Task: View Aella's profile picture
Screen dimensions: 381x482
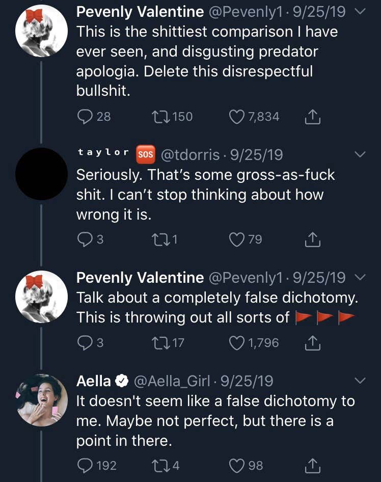Action: [x=41, y=400]
